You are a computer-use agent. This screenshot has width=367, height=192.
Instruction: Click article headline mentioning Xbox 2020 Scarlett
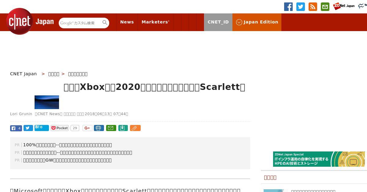(x=154, y=87)
